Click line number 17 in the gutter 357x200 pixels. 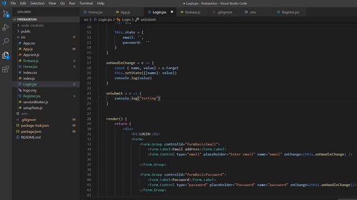pos(89,63)
